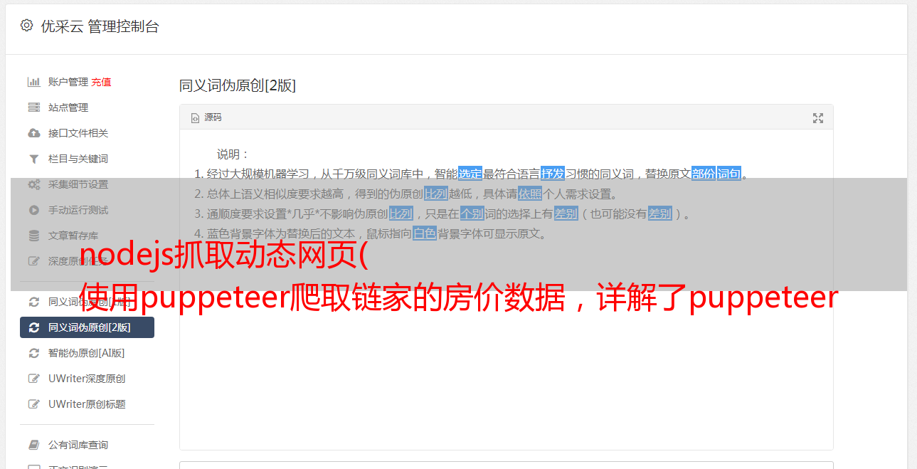Click the 源码 source code button
Viewport: 917px width, 469px height.
pyautogui.click(x=206, y=117)
